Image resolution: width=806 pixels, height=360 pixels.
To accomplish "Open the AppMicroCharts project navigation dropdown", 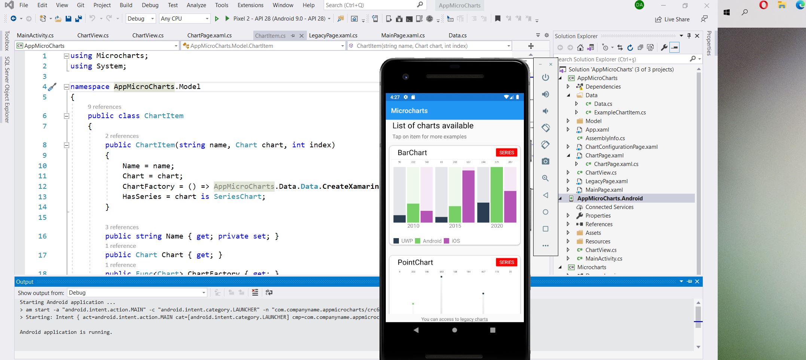I will click(x=97, y=46).
